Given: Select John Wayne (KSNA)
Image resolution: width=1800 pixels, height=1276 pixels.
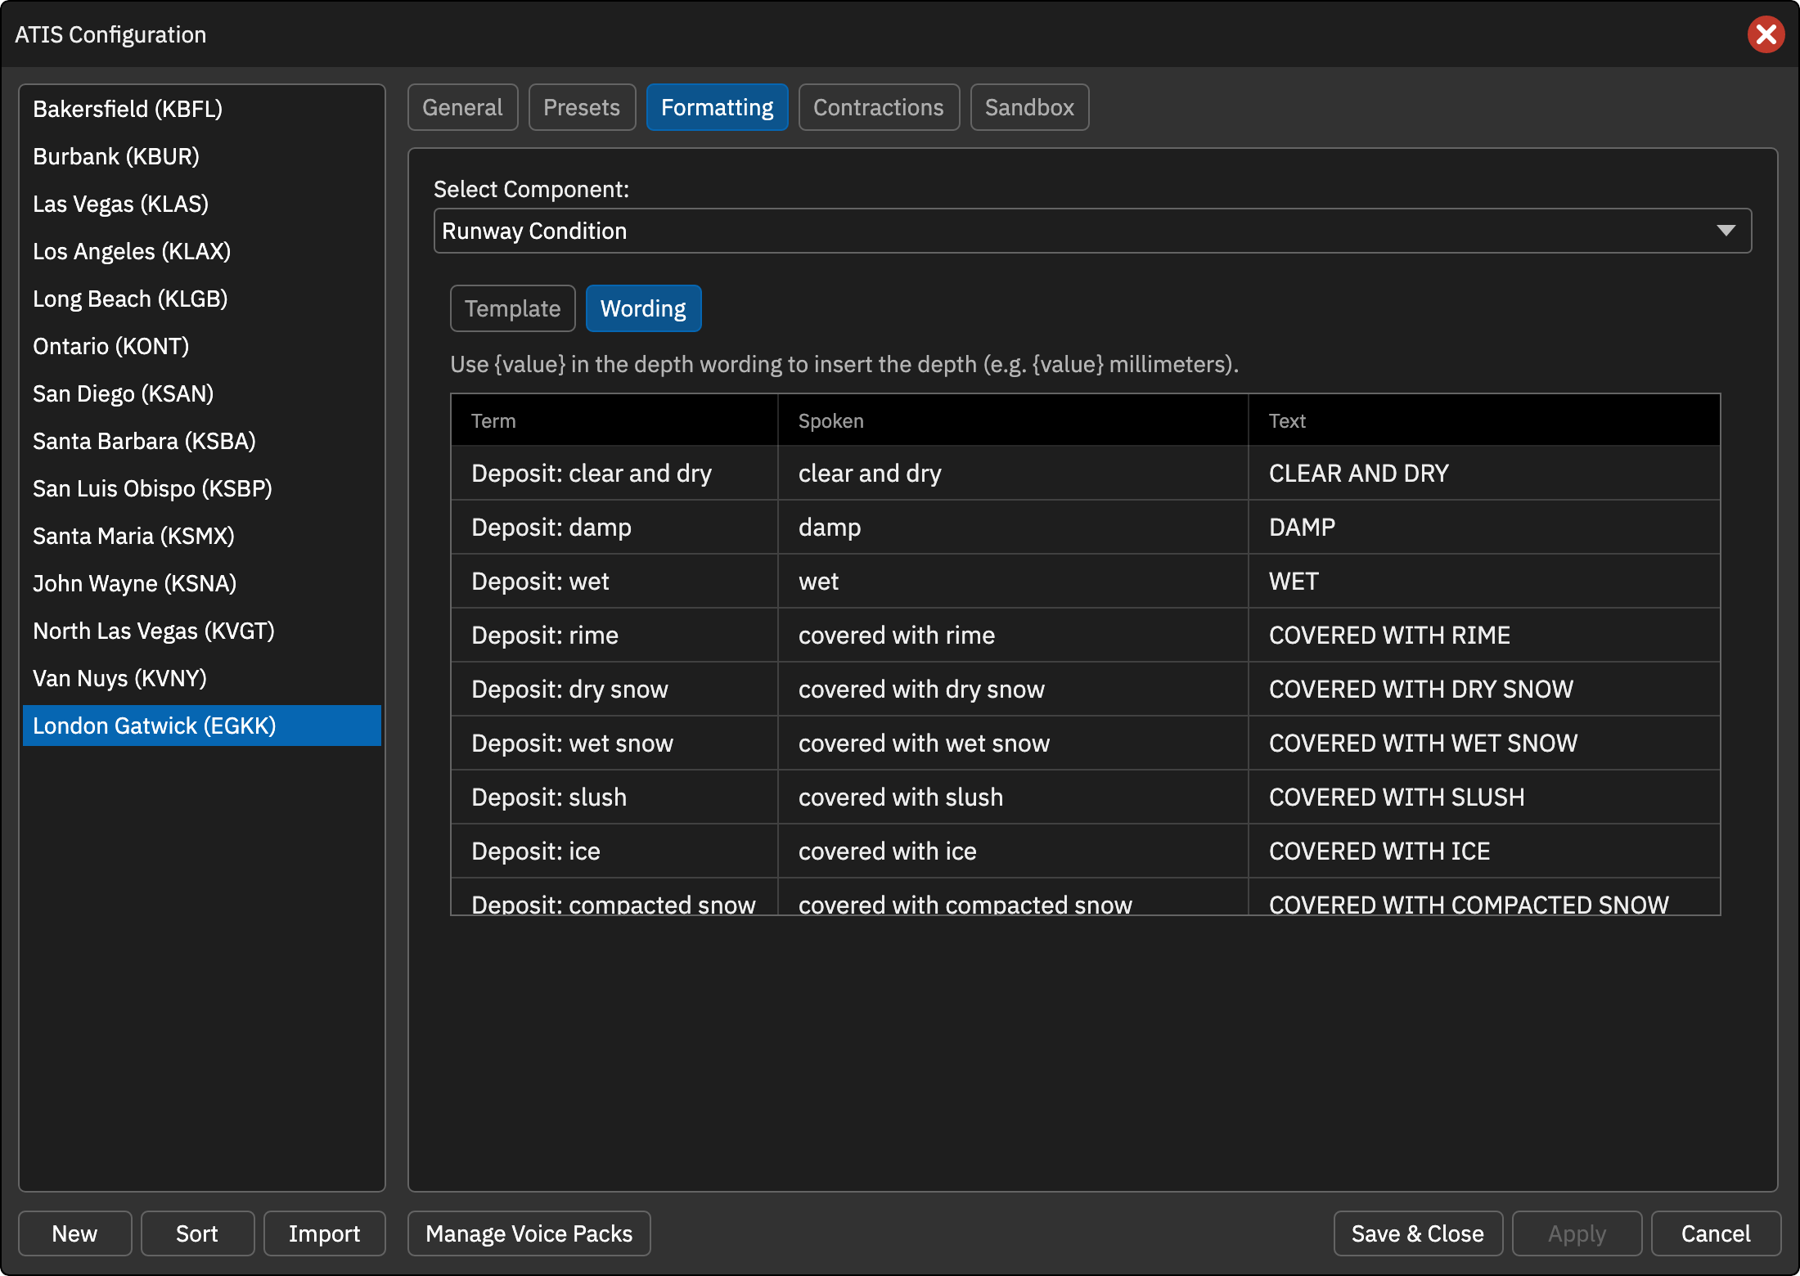Looking at the screenshot, I should tap(202, 583).
